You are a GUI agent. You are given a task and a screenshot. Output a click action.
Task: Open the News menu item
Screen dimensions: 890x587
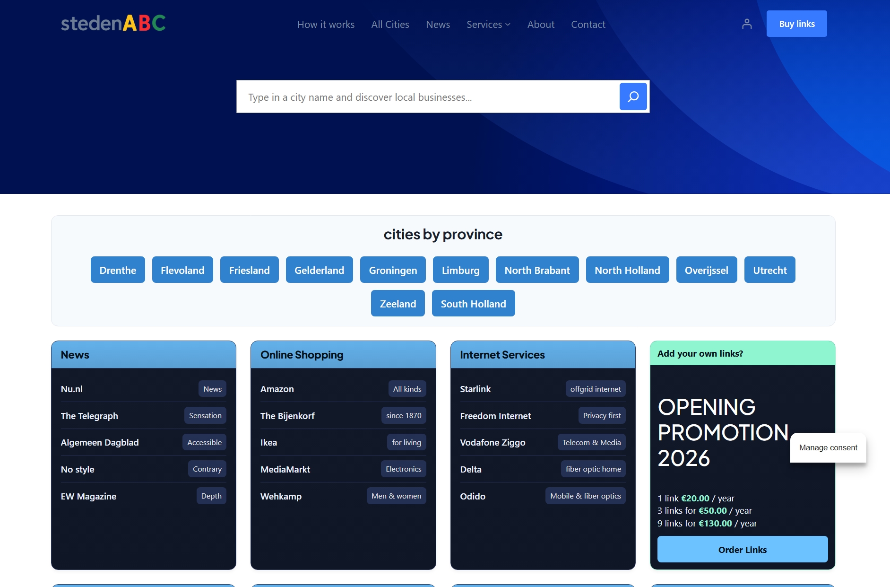(x=438, y=24)
